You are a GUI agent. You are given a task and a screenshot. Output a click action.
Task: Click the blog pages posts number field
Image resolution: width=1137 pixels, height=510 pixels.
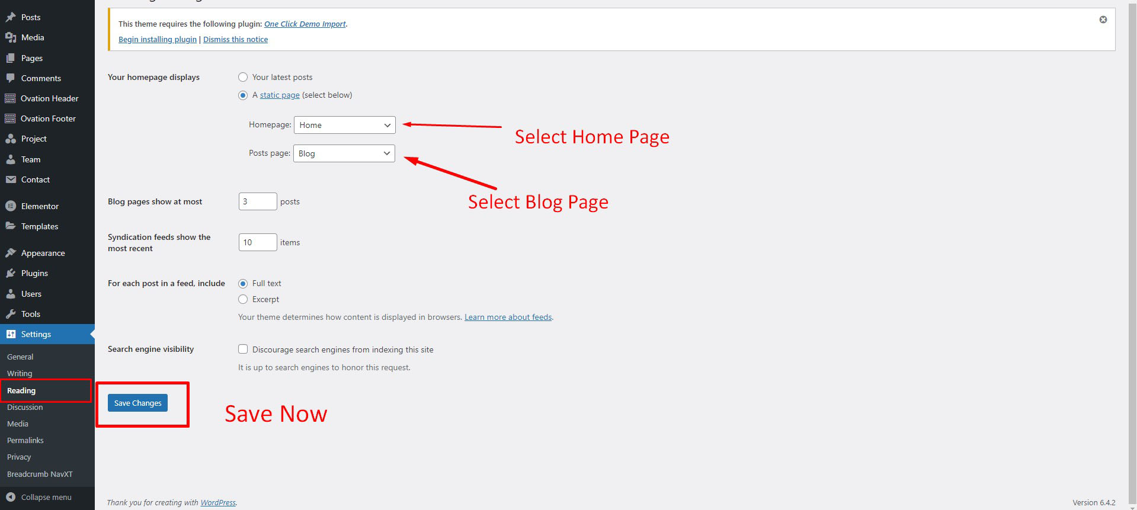click(x=258, y=201)
